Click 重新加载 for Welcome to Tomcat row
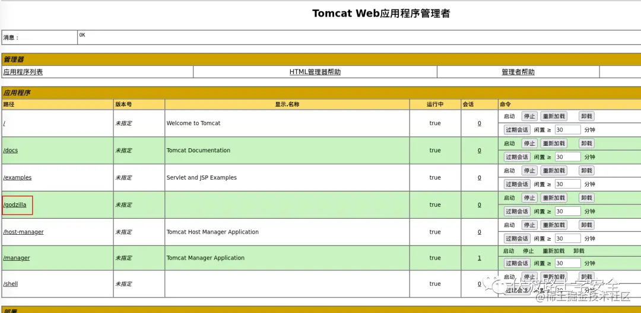 click(x=554, y=116)
